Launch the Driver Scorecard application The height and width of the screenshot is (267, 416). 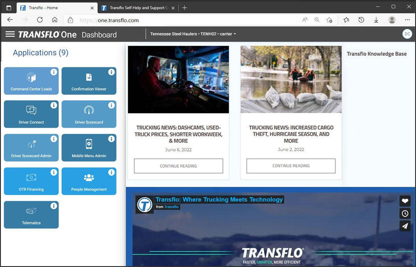[89, 114]
